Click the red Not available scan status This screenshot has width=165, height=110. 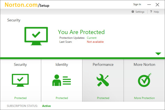point(95,42)
